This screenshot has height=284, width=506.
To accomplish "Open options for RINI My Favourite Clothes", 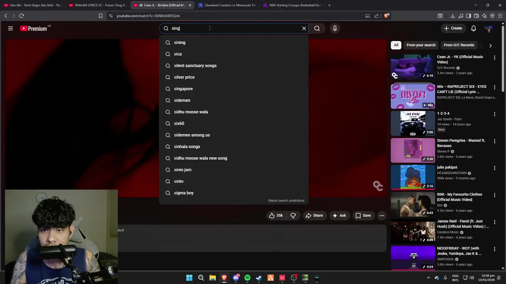I will (495, 195).
